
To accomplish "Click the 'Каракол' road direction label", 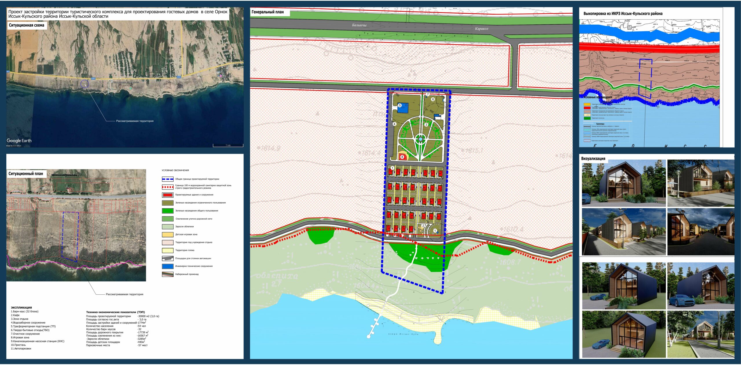I will [481, 29].
